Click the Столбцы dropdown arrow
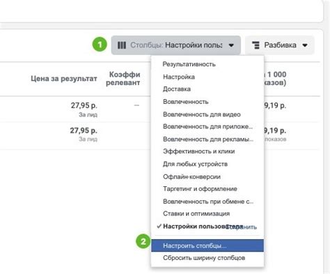The image size is (330, 274). [231, 45]
